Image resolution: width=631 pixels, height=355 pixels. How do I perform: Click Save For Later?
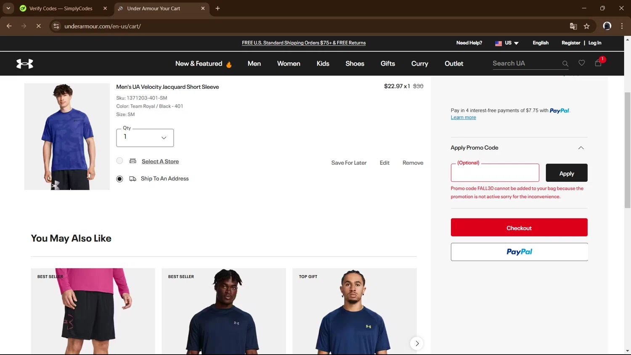tap(349, 163)
